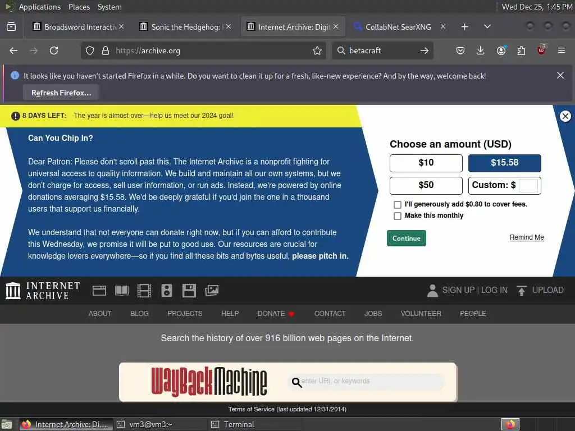The height and width of the screenshot is (431, 575).
Task: Click the upload arrow icon
Action: (521, 291)
